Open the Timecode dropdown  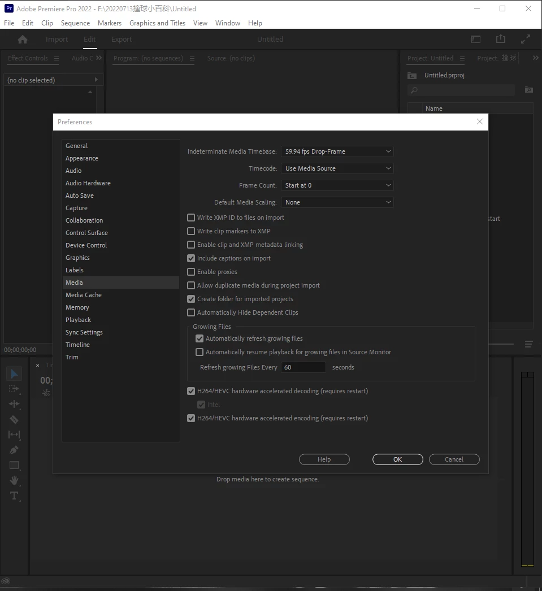click(337, 168)
